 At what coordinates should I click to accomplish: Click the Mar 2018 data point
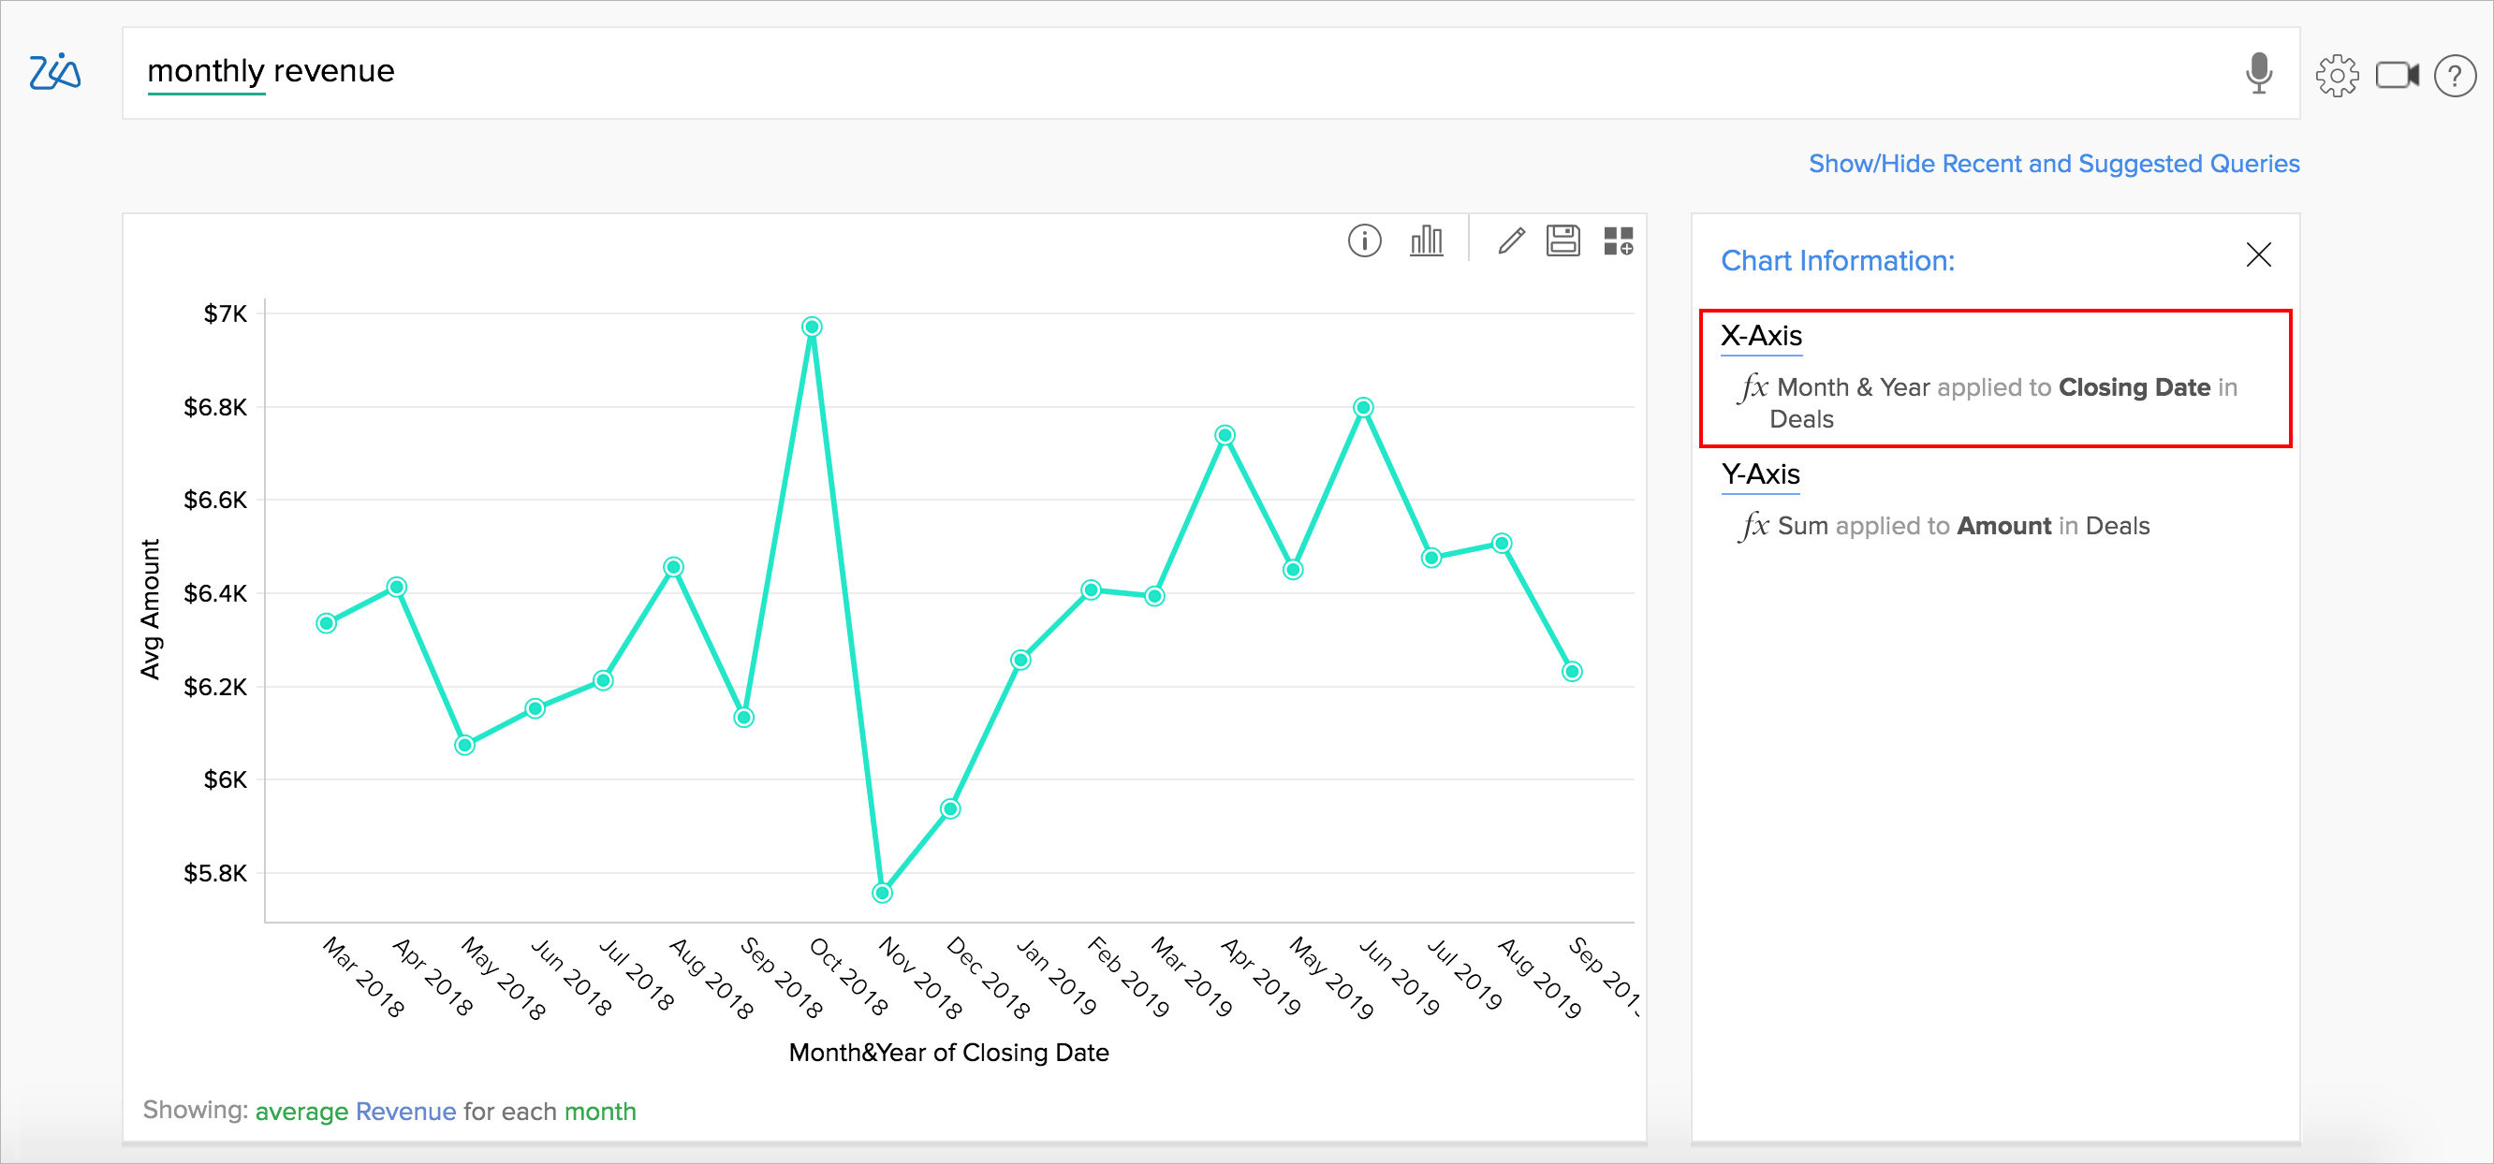327,623
